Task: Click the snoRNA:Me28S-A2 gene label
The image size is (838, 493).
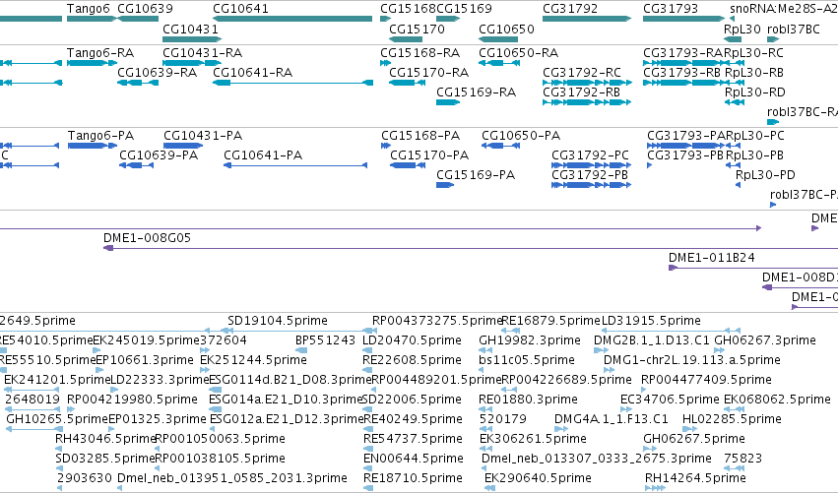Action: 784,9
